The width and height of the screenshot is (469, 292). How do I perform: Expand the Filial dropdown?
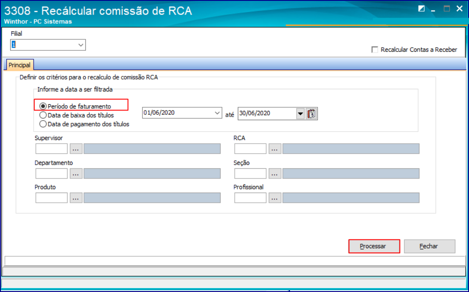pos(81,45)
